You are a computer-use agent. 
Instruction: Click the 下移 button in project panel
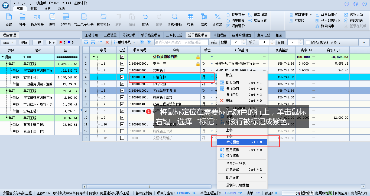tap(51, 42)
